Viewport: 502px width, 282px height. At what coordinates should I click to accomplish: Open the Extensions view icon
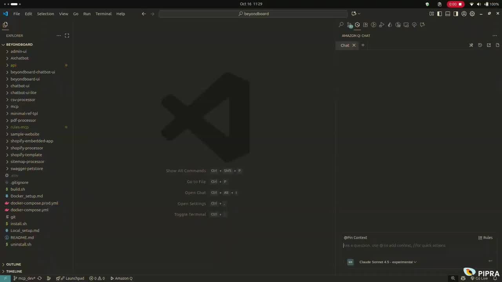pyautogui.click(x=366, y=25)
